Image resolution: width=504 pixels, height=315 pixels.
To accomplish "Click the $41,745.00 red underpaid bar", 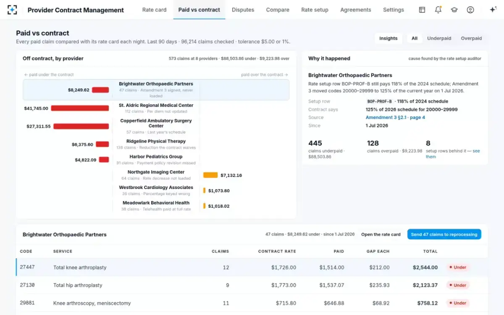I will pos(80,108).
